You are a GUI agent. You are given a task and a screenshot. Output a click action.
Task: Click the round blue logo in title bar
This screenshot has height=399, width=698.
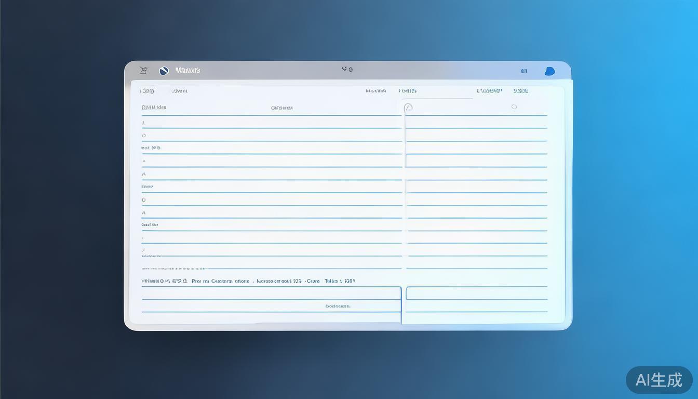tap(164, 71)
